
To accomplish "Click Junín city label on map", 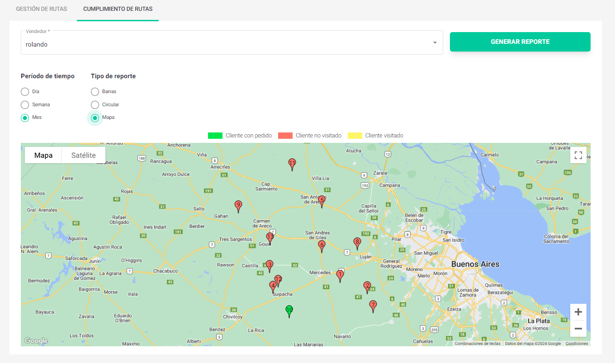I will [x=95, y=261].
